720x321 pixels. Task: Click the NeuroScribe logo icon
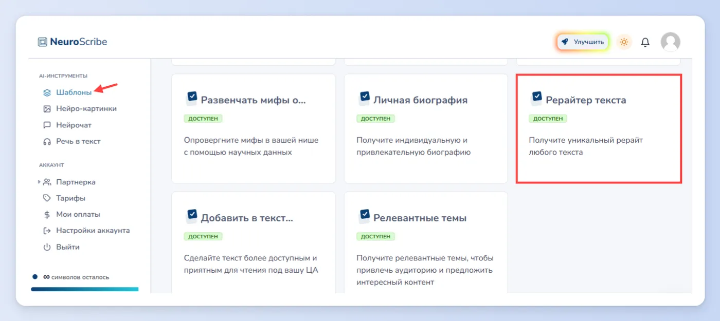(x=42, y=42)
